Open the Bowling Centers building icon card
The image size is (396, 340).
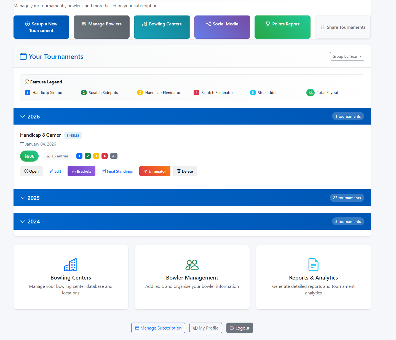click(71, 265)
